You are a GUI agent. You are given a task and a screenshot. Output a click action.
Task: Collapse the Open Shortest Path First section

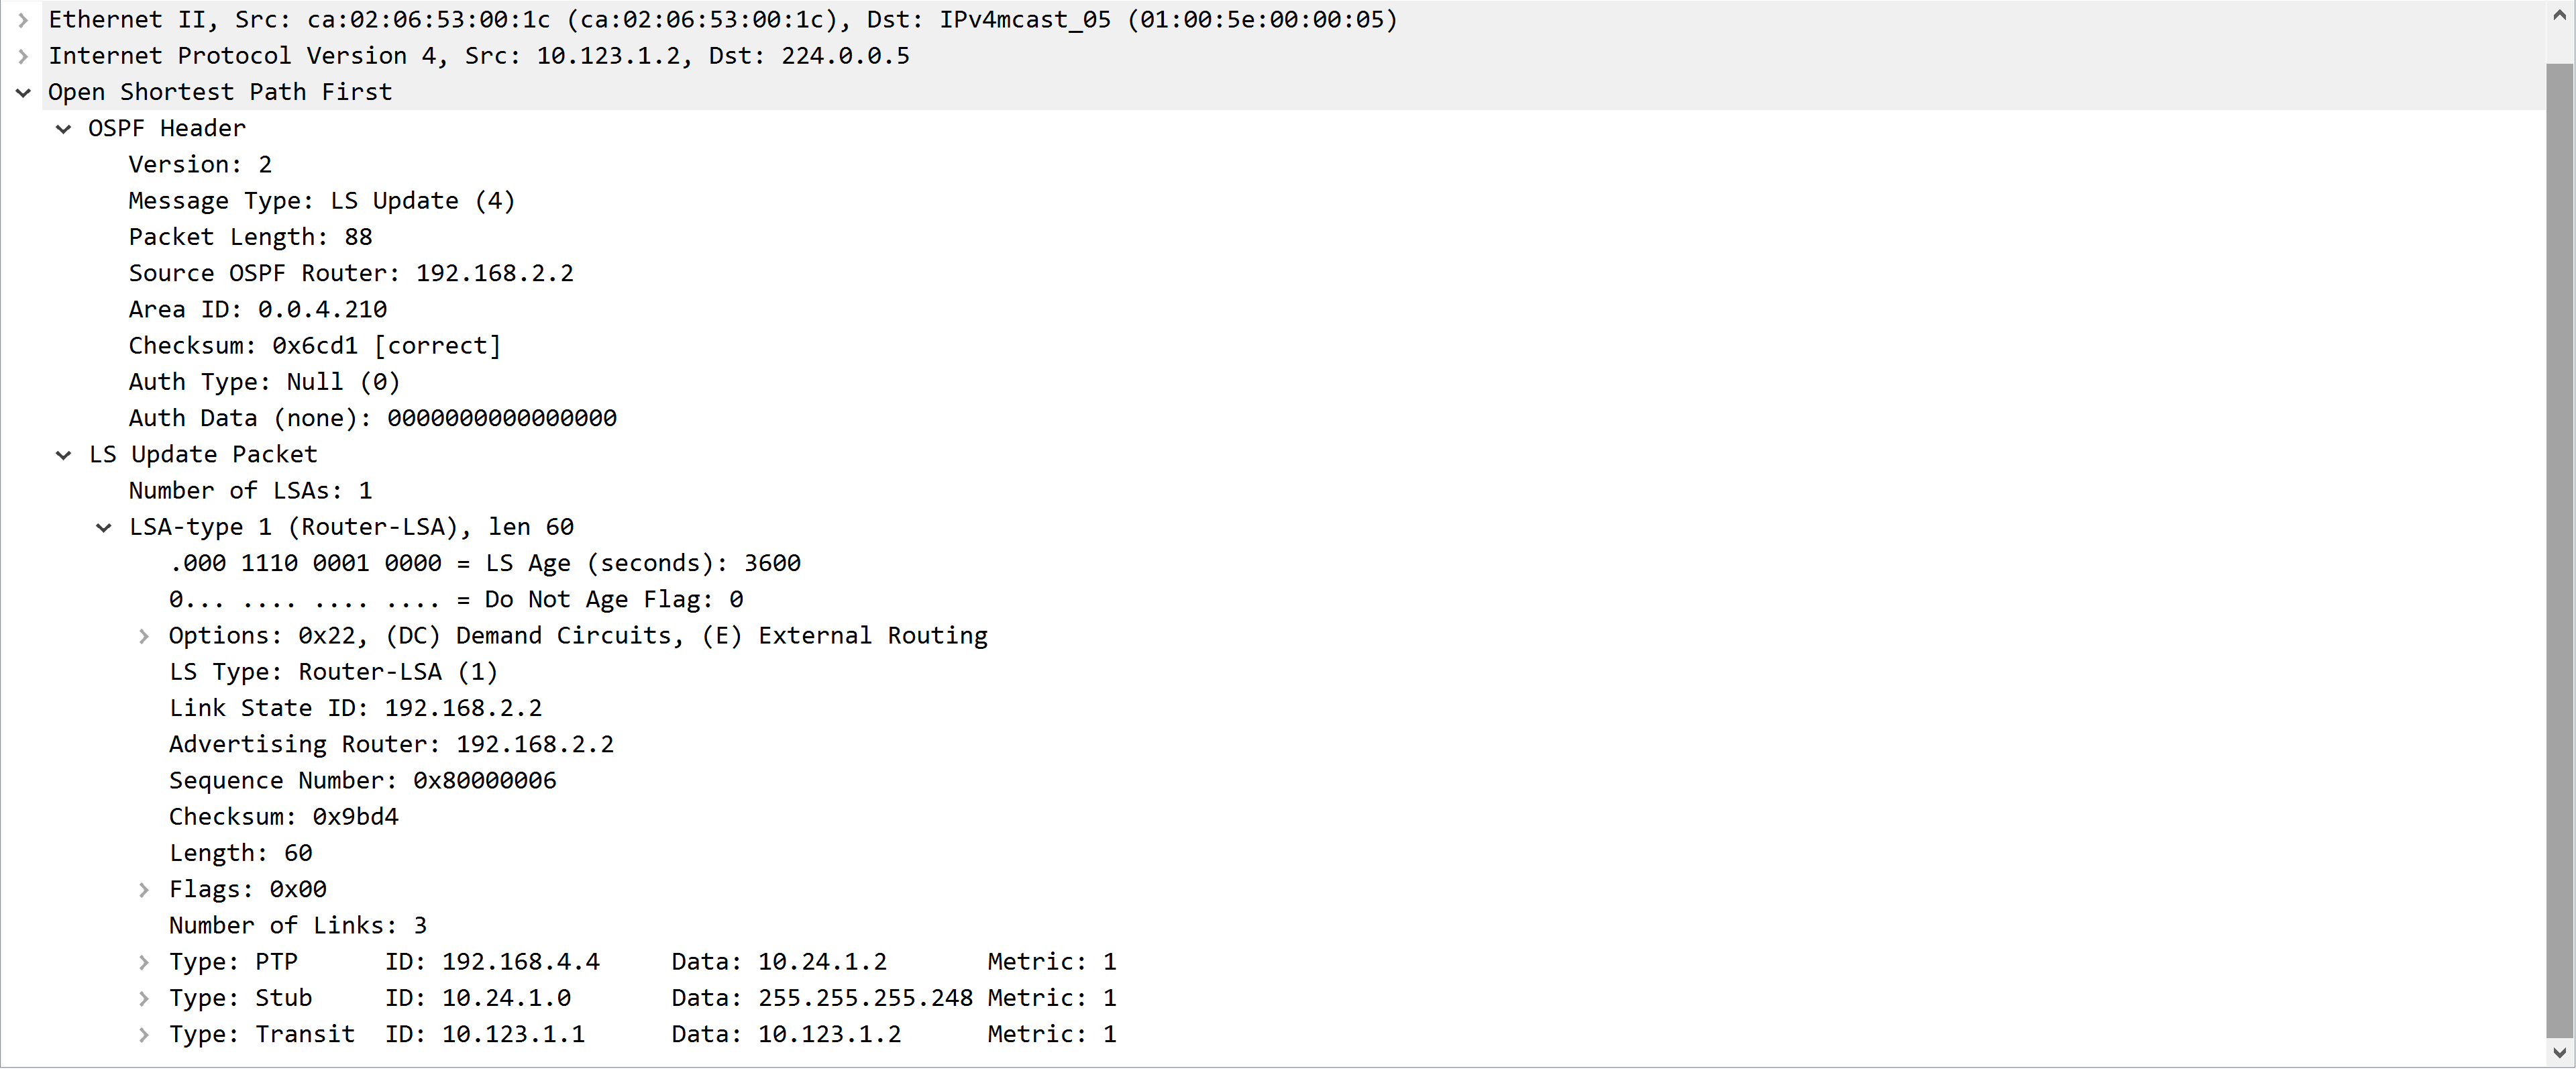click(23, 93)
